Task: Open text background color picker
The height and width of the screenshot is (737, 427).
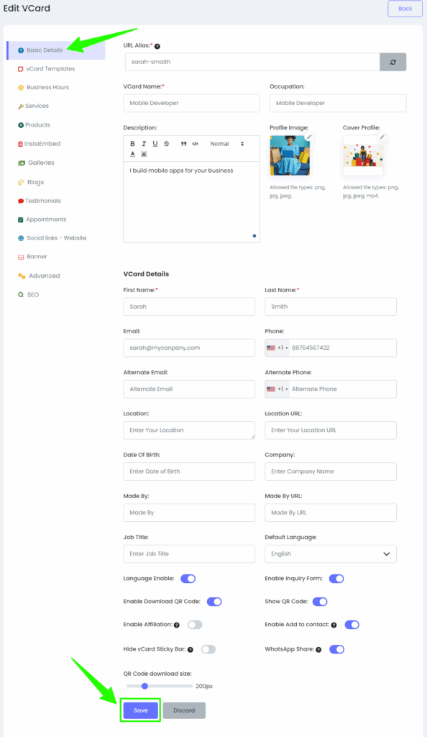Action: [144, 154]
